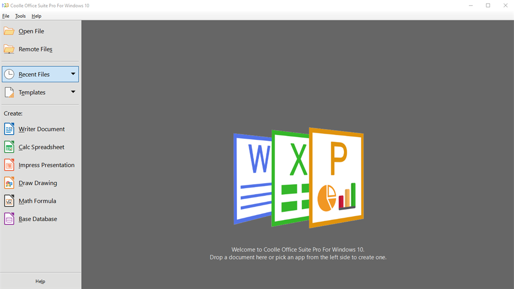Image resolution: width=514 pixels, height=289 pixels.
Task: Open the Tools menu
Action: point(21,16)
